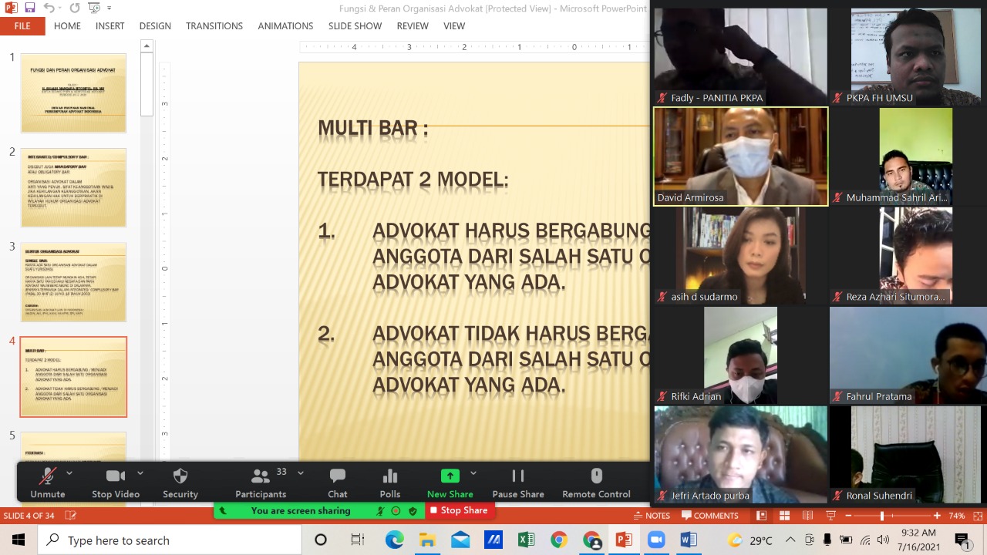Image resolution: width=987 pixels, height=555 pixels.
Task: Start Slide Show from status bar
Action: point(831,516)
